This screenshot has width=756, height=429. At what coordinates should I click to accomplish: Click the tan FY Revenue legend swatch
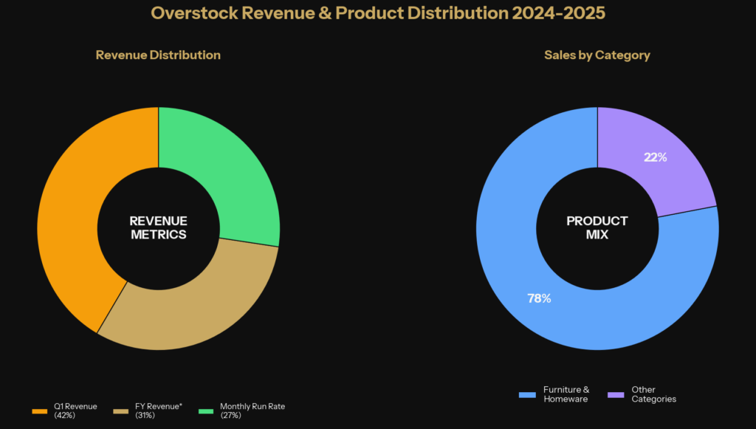coord(121,411)
